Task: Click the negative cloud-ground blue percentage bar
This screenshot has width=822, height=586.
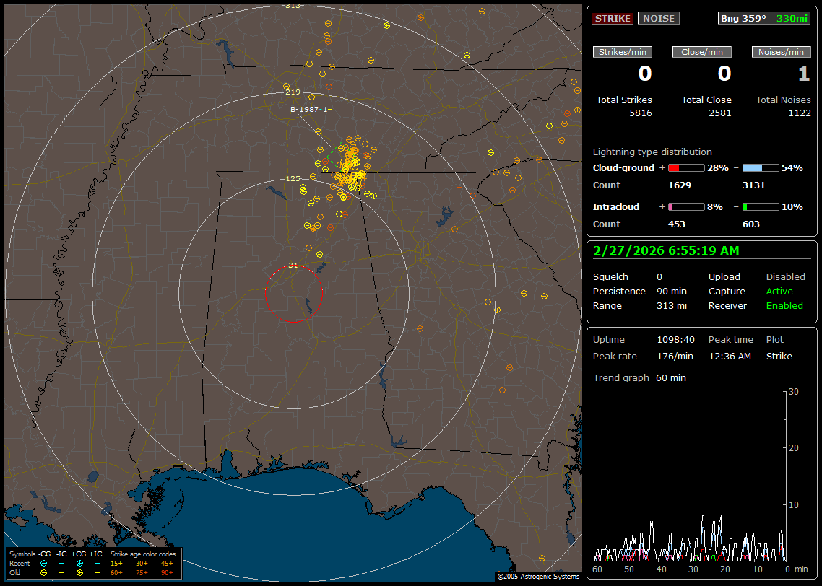Action: click(761, 167)
